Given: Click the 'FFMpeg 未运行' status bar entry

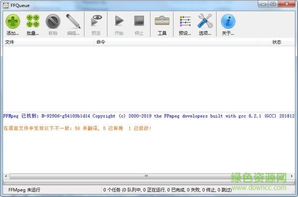Looking at the screenshot, I should (24, 190).
